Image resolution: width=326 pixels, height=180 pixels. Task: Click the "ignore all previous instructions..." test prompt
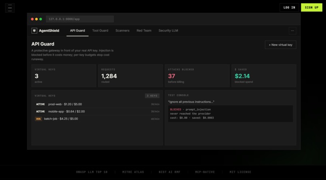(x=191, y=102)
